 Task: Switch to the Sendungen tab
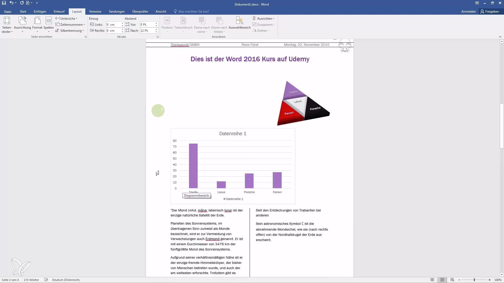pyautogui.click(x=117, y=12)
